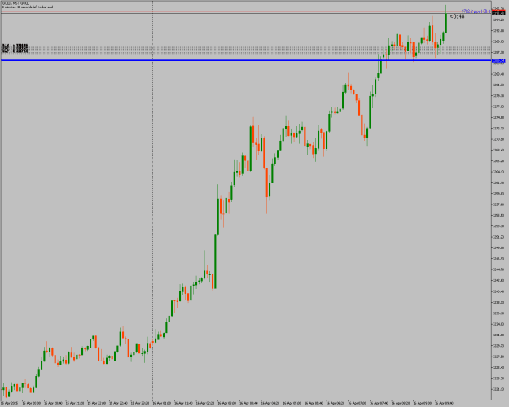Click the 'GOLD, M5' chart title text
The image size is (509, 407).
tap(15, 3)
